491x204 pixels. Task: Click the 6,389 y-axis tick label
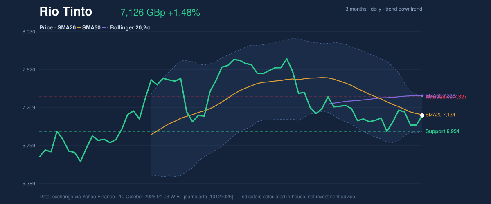(x=29, y=184)
